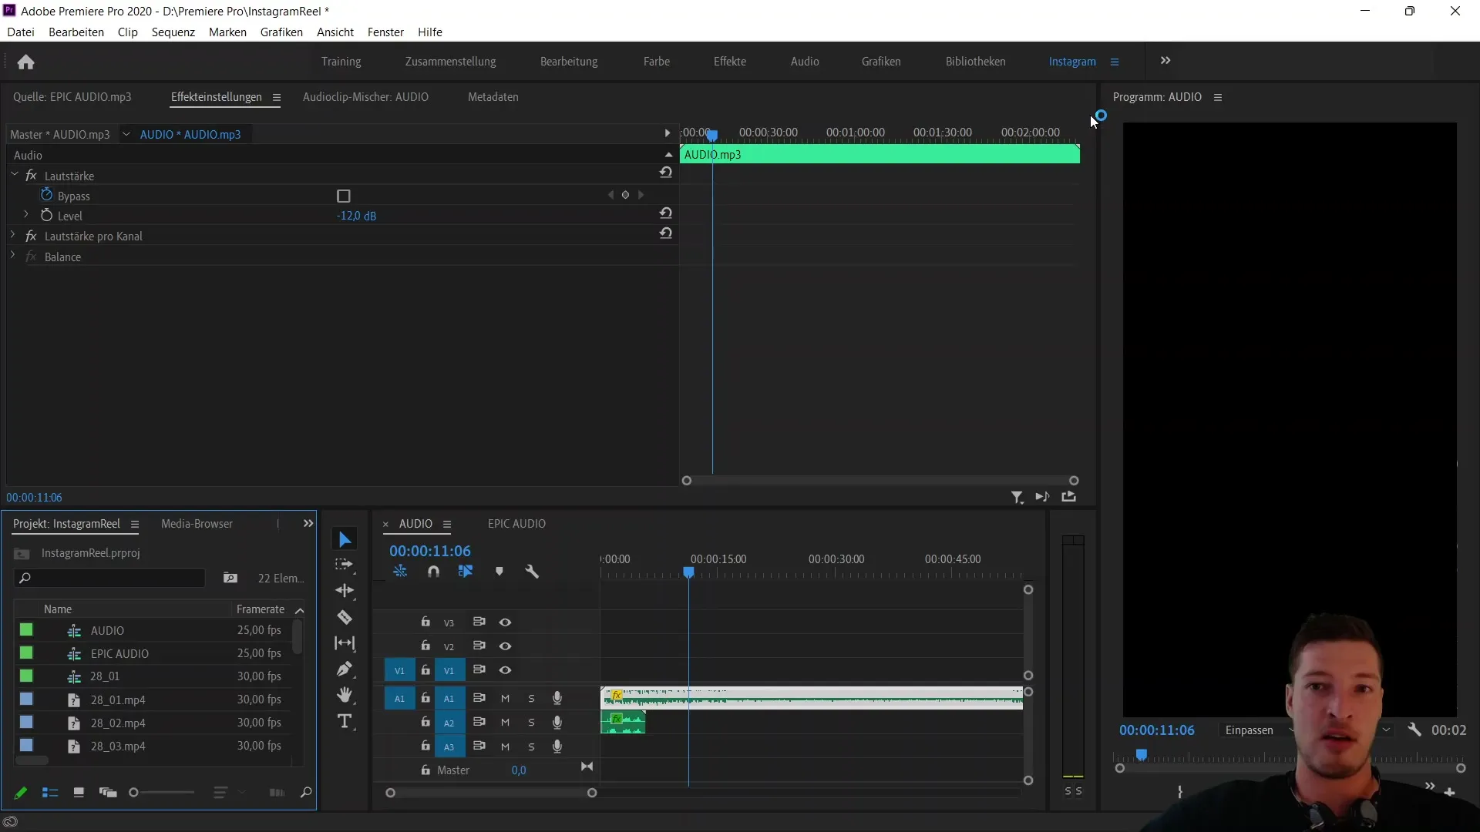The height and width of the screenshot is (832, 1480).
Task: Reset Lautstärke pro Kanal effect
Action: click(666, 233)
